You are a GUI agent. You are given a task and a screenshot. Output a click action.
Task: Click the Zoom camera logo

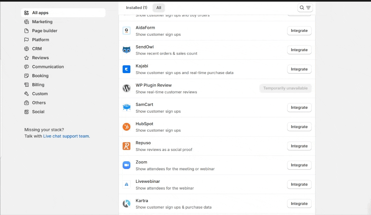pyautogui.click(x=126, y=165)
